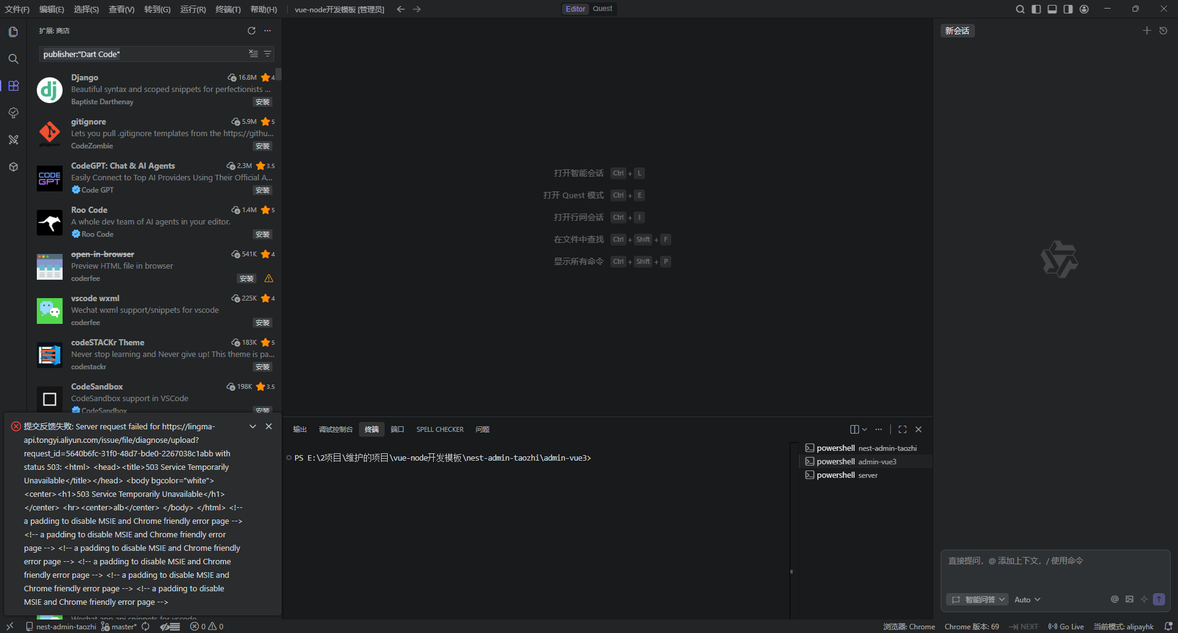1178x633 pixels.
Task: Open the Explorer view in activity bar
Action: coord(13,32)
